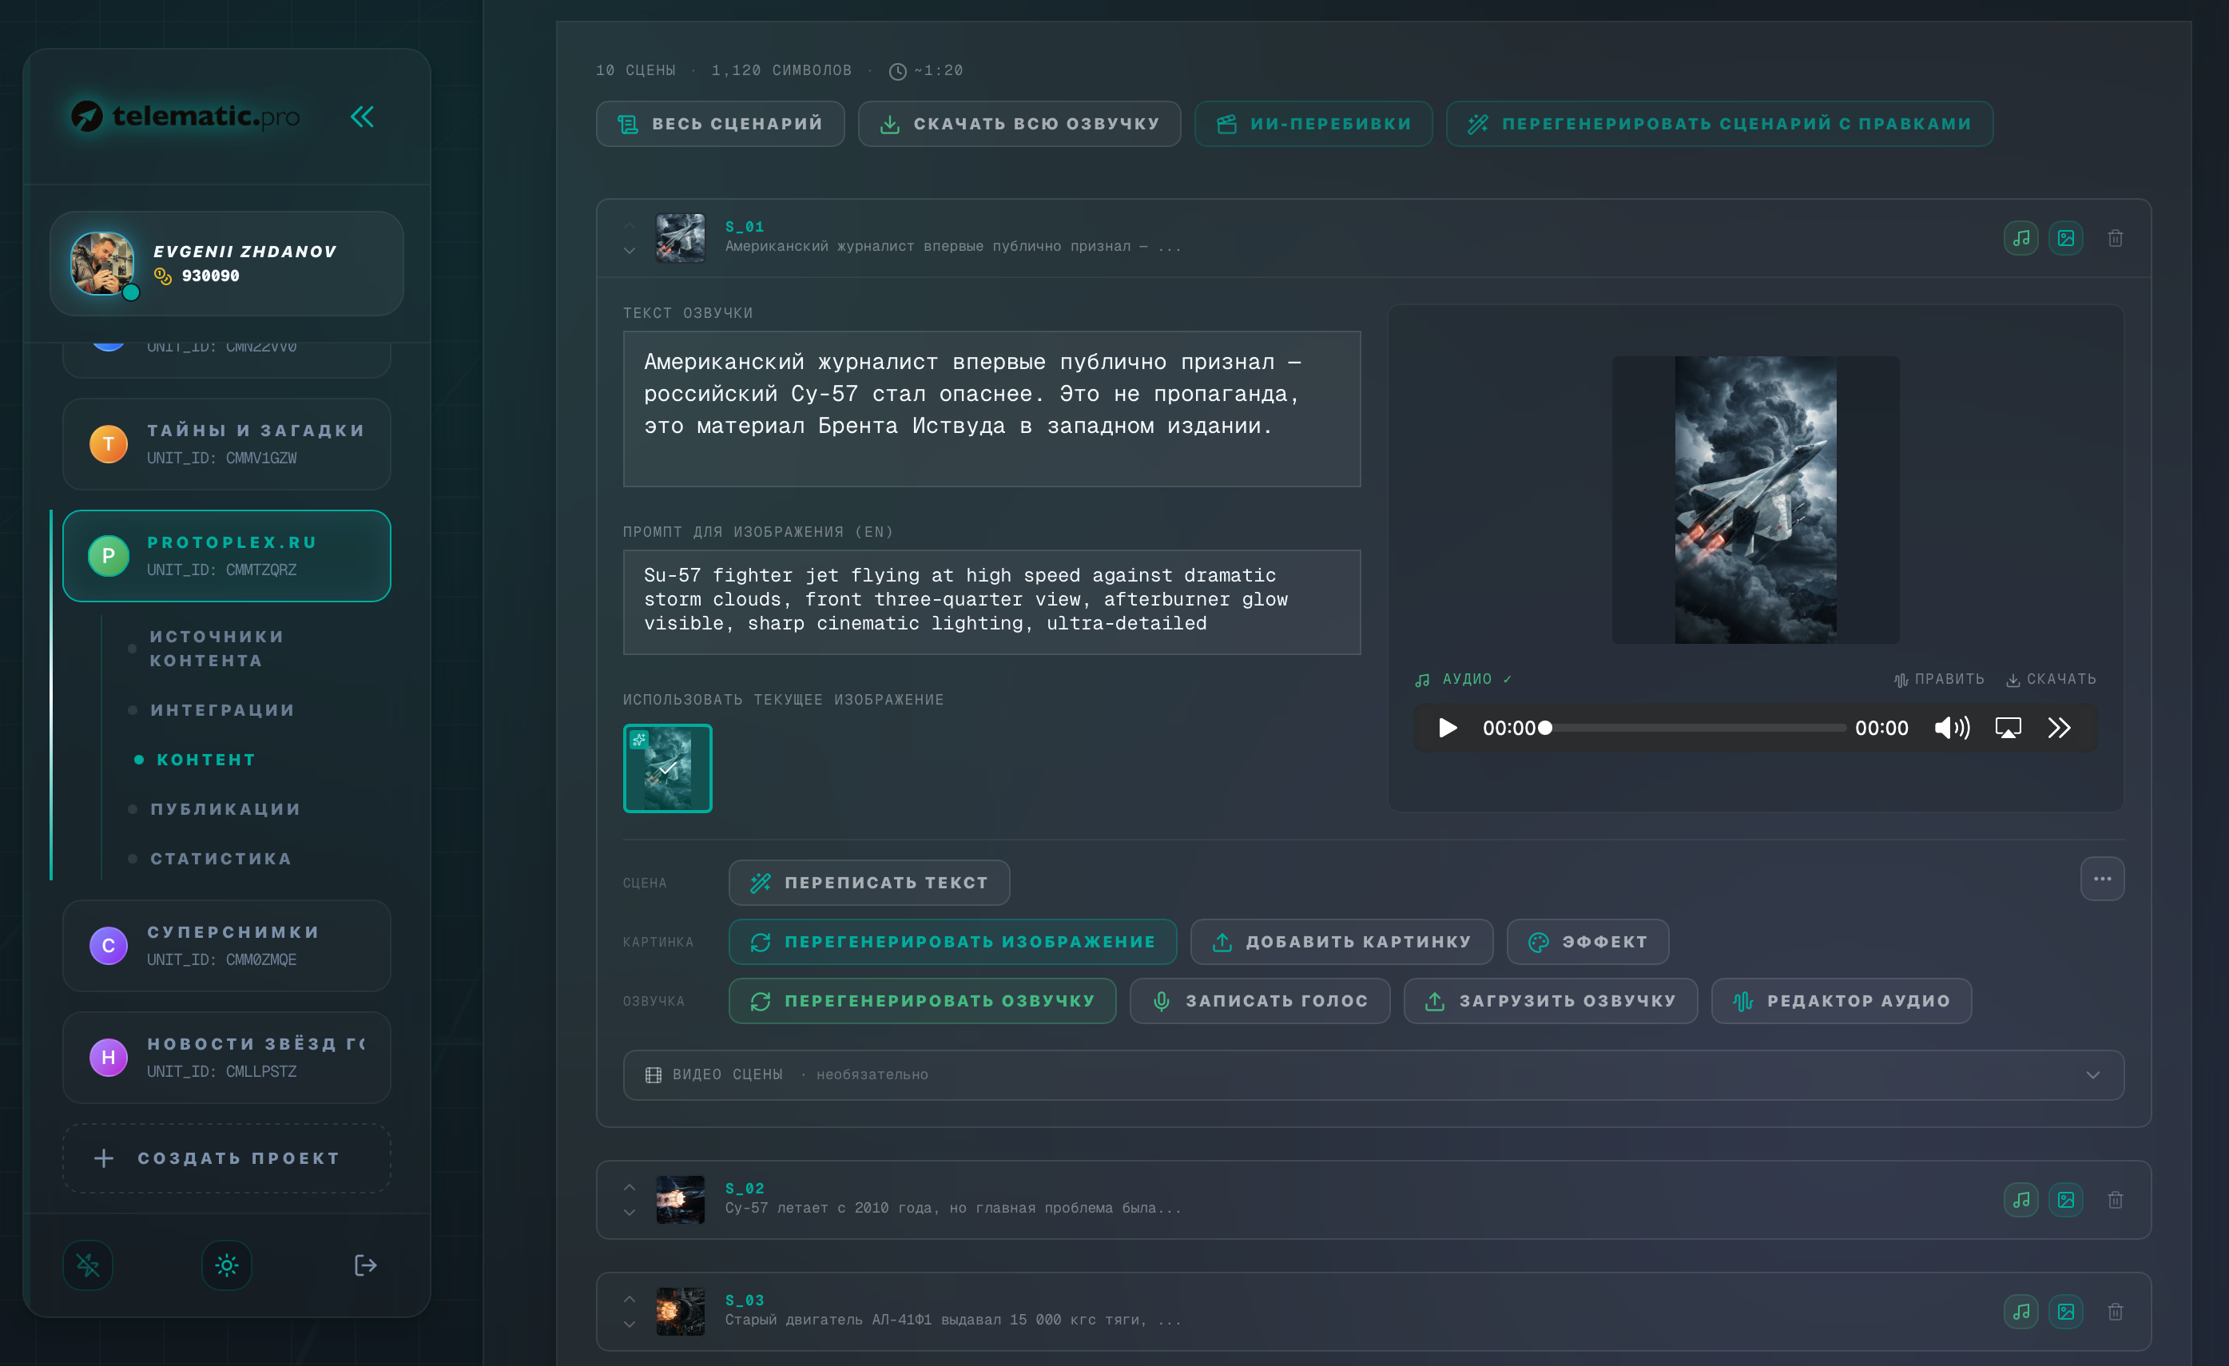Log out using the exit icon
The width and height of the screenshot is (2229, 1366).
364,1265
